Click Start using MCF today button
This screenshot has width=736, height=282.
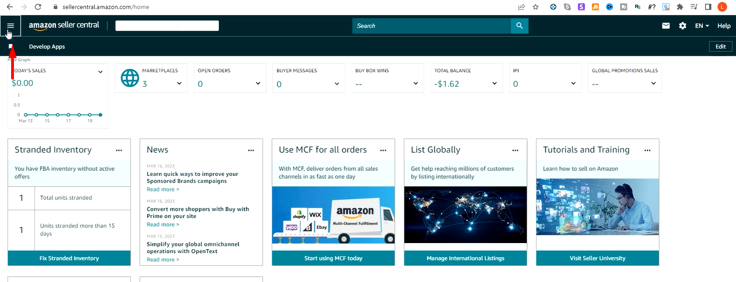click(x=333, y=258)
